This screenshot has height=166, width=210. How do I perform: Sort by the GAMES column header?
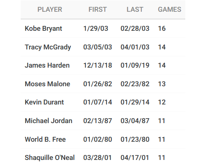(169, 9)
